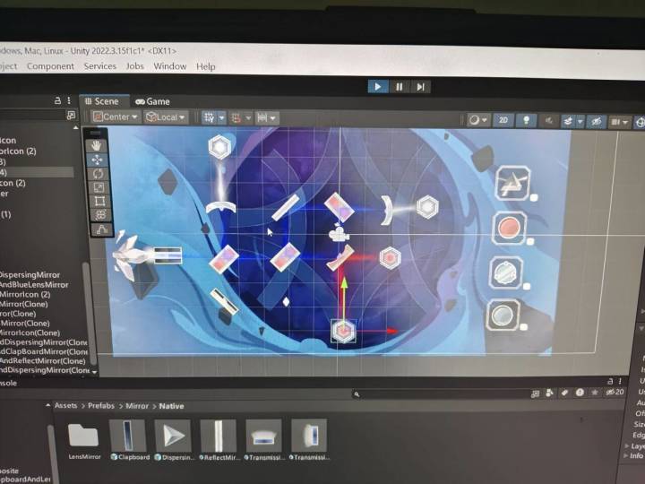Select the Scale tool

click(99, 187)
